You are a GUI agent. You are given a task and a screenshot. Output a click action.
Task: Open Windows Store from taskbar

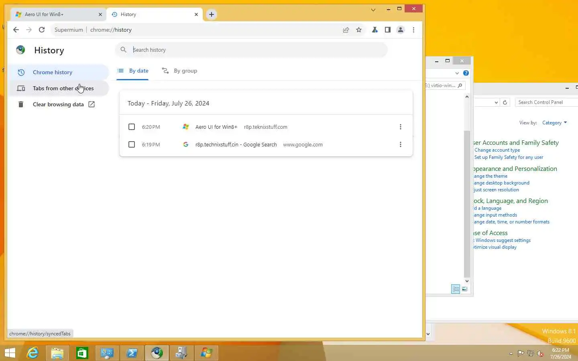pyautogui.click(x=82, y=353)
